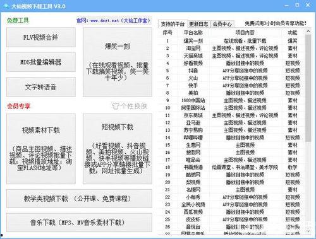Open the FLV视频合并 tool

click(x=41, y=37)
